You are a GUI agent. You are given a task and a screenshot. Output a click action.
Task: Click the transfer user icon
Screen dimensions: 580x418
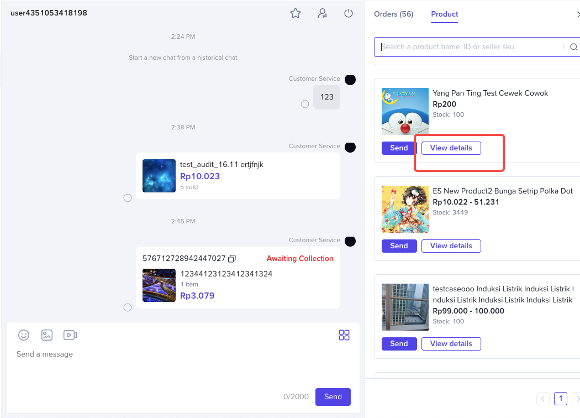coord(322,13)
